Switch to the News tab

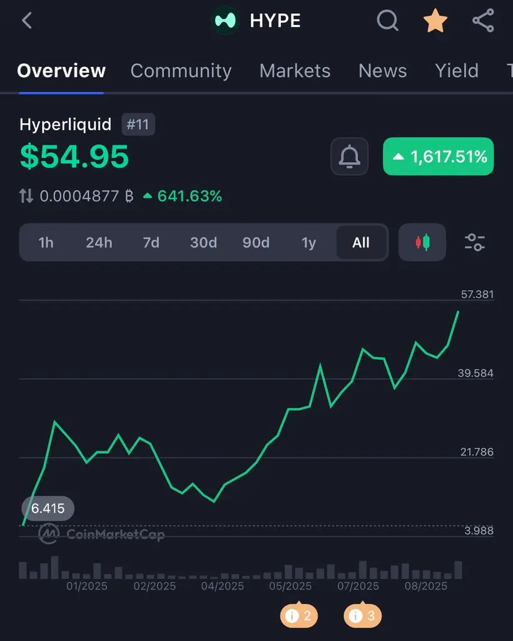point(383,71)
